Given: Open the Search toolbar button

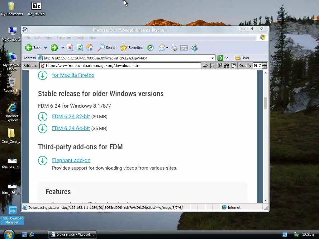Looking at the screenshot, I should point(107,48).
